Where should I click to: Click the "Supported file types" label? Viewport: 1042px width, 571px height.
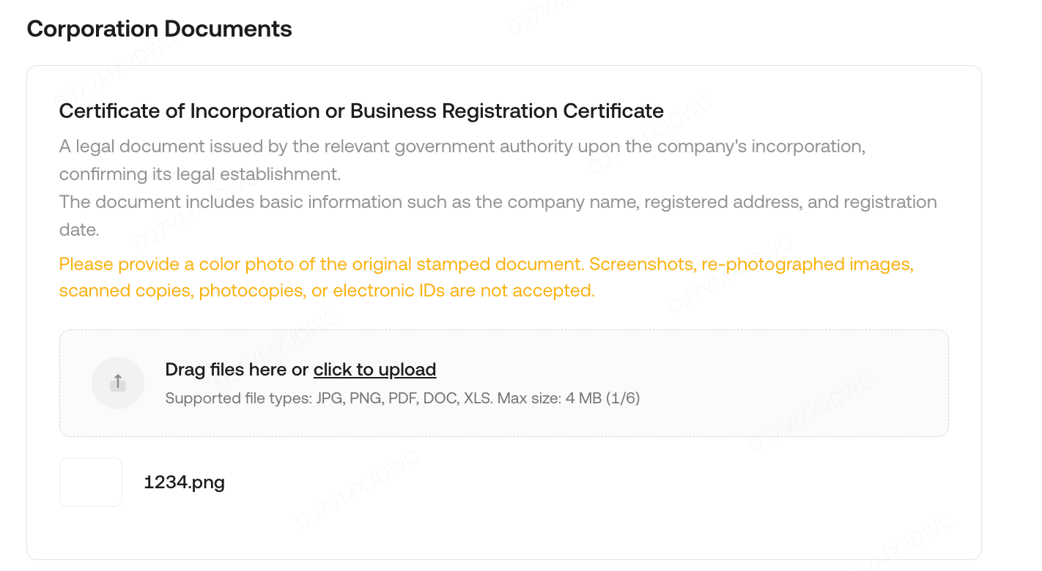click(239, 399)
